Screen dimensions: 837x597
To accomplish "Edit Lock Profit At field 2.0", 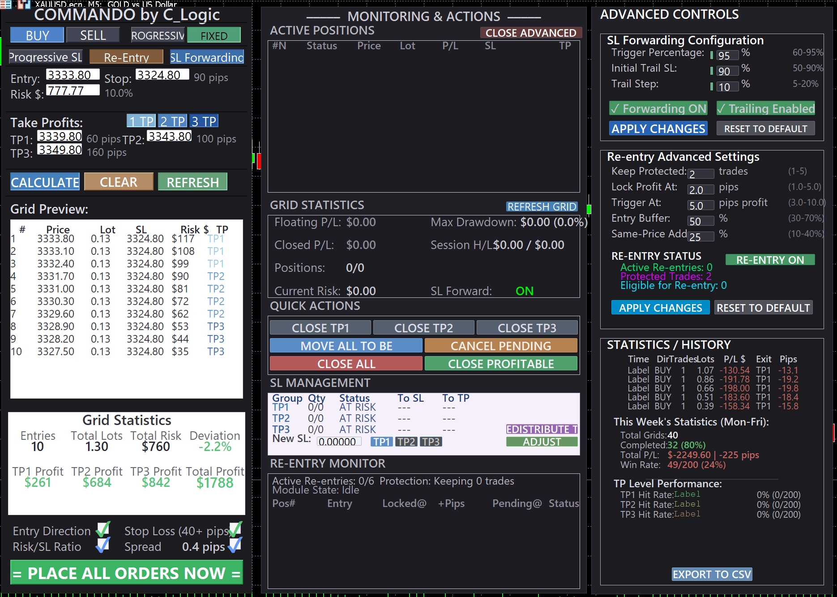I will (701, 190).
